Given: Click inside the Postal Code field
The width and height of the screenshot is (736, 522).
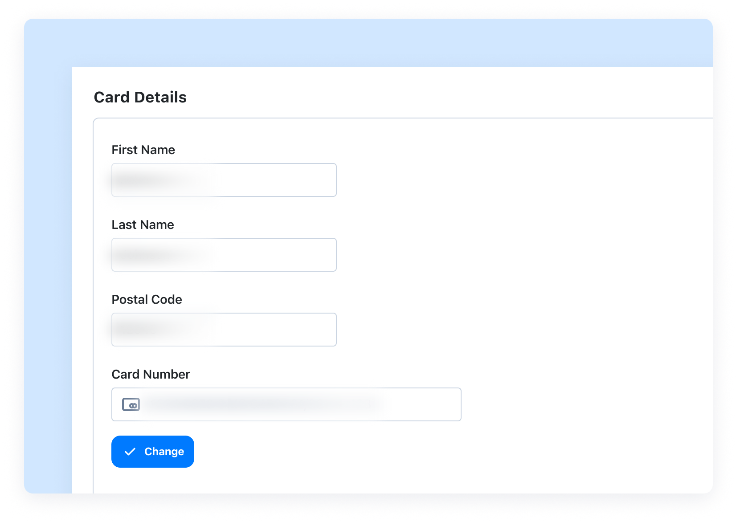Looking at the screenshot, I should click(x=224, y=330).
